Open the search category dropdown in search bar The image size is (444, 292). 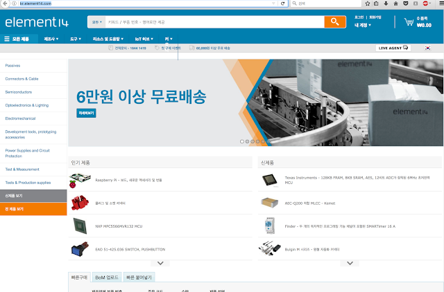pyautogui.click(x=96, y=22)
